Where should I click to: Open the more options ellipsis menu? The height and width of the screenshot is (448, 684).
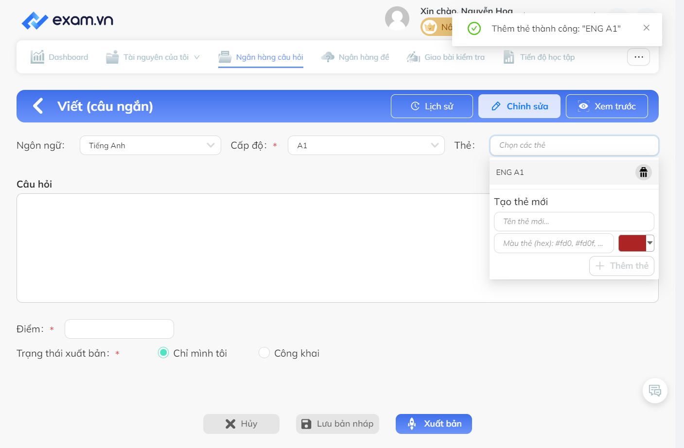pyautogui.click(x=638, y=57)
